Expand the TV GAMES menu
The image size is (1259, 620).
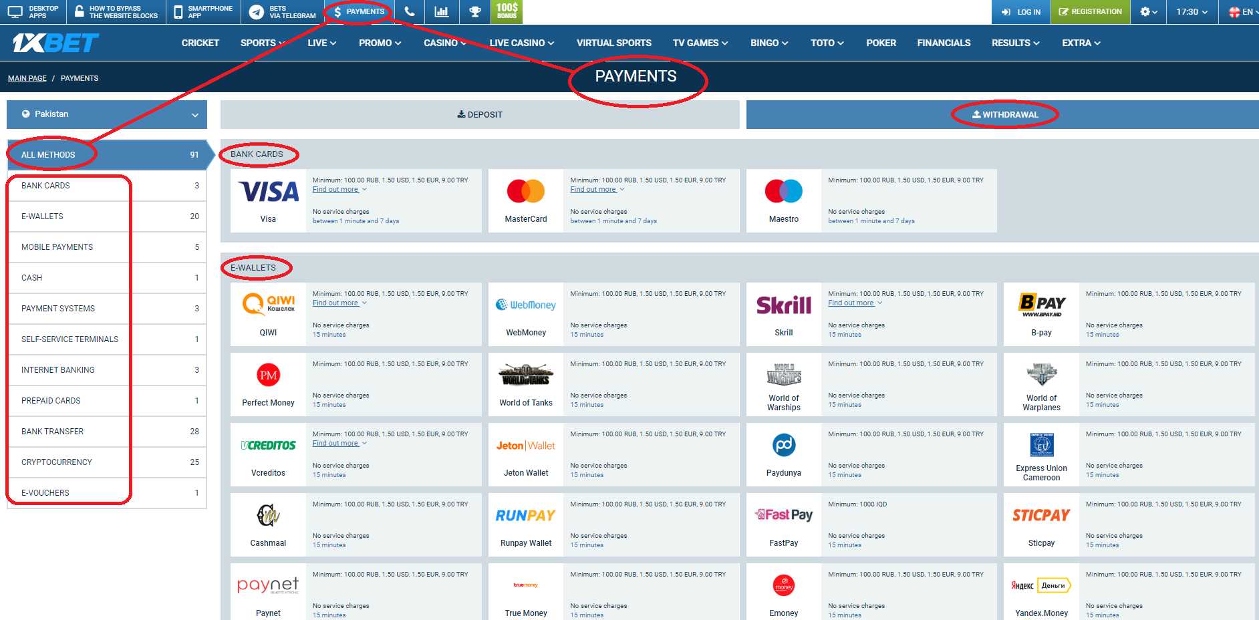[x=700, y=43]
